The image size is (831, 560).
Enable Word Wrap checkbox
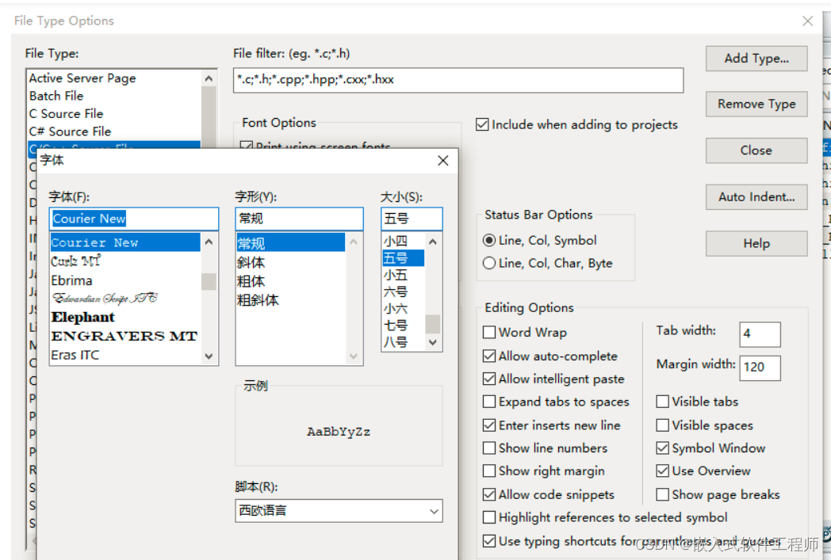click(x=525, y=333)
